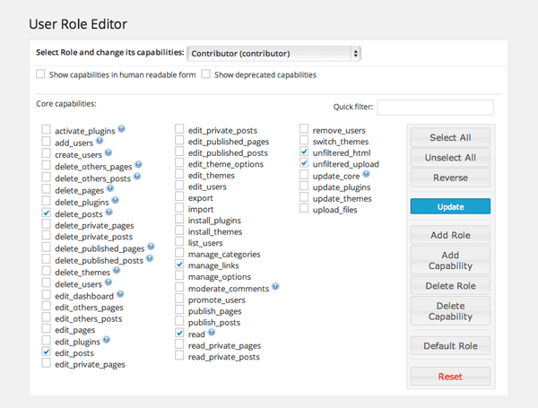Image resolution: width=538 pixels, height=408 pixels.
Task: Click the red Reset button
Action: coord(450,377)
